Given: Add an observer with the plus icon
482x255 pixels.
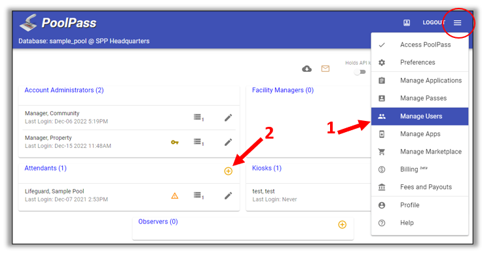Looking at the screenshot, I should (x=342, y=225).
